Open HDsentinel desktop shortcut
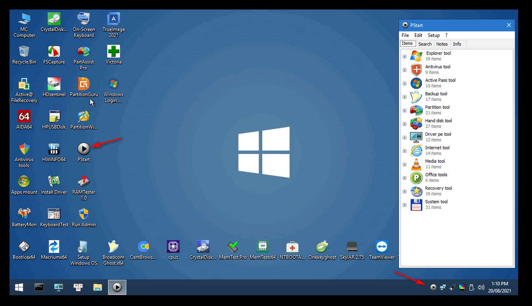The height and width of the screenshot is (306, 532). [x=54, y=87]
